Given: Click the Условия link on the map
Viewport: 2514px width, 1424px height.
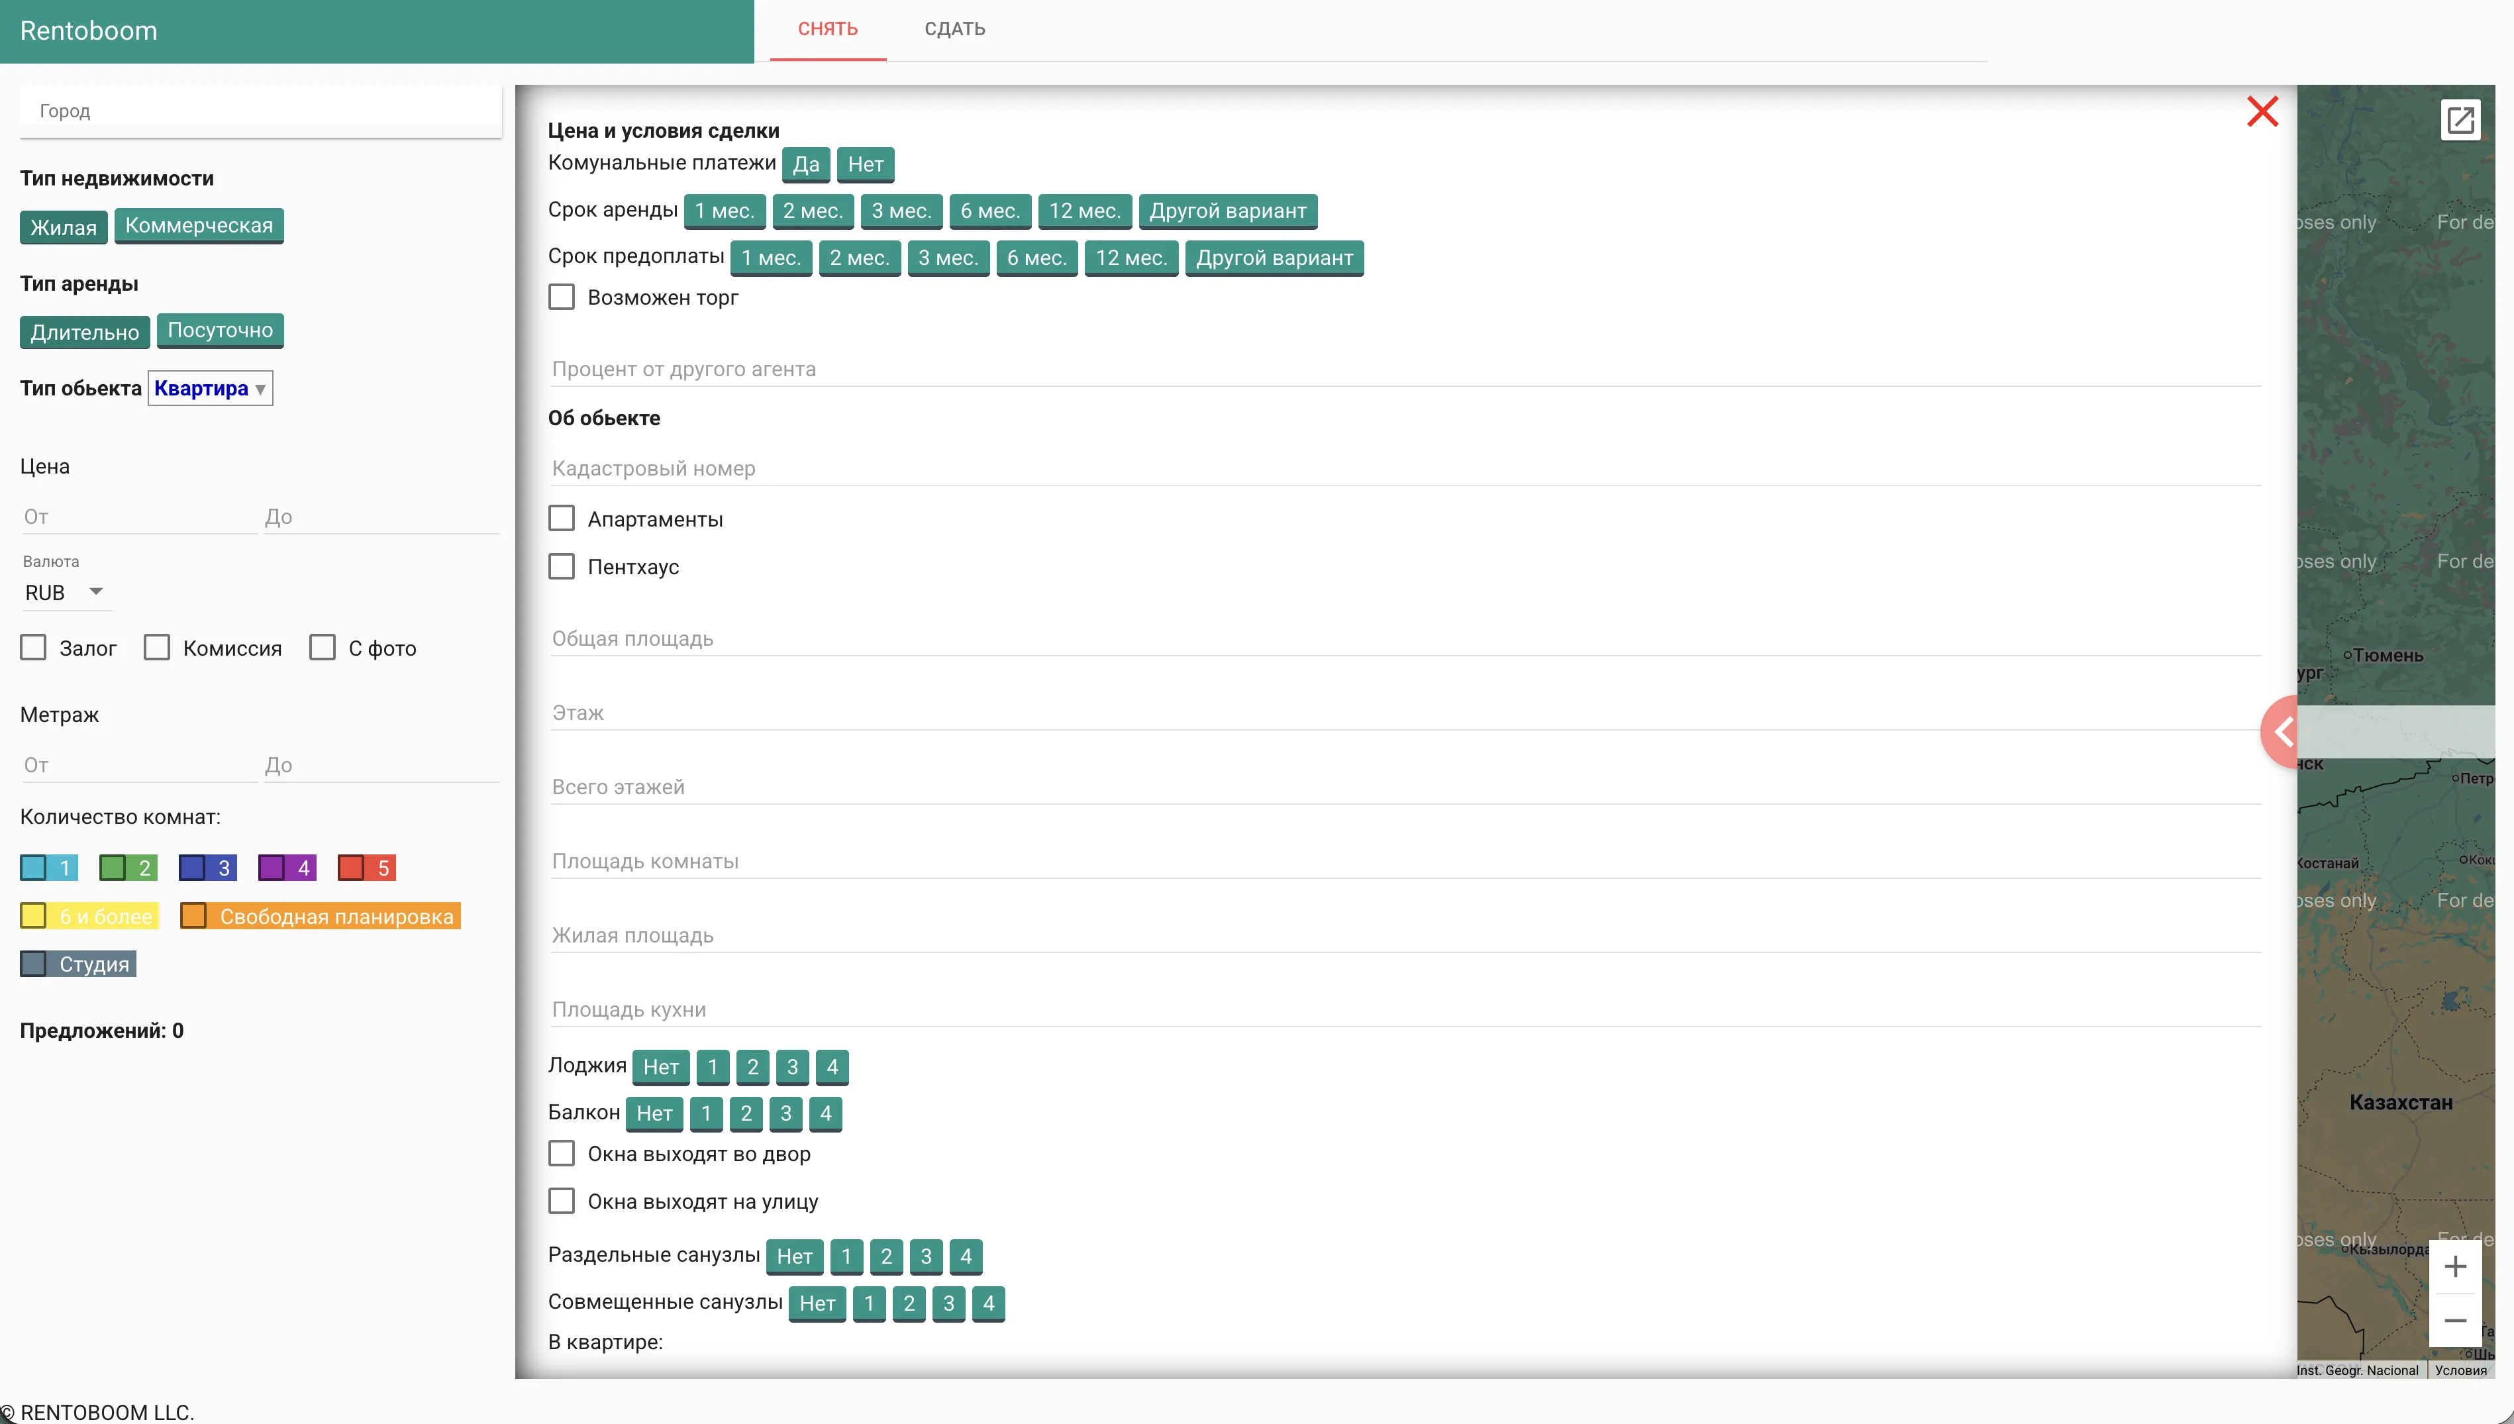Looking at the screenshot, I should pyautogui.click(x=2460, y=1370).
